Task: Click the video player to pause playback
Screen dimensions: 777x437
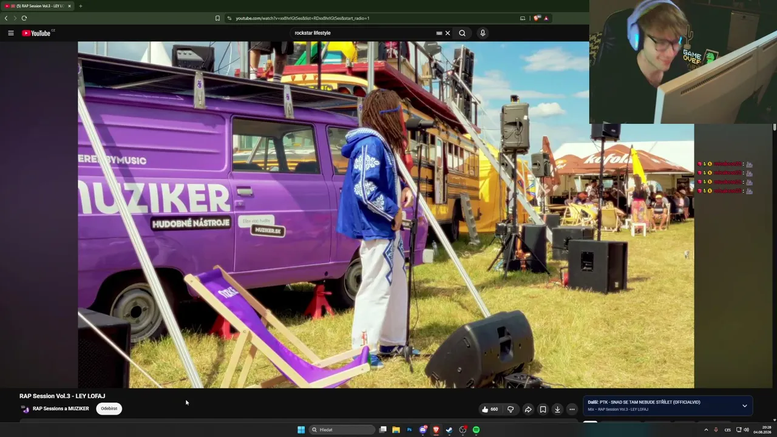Action: pos(385,214)
